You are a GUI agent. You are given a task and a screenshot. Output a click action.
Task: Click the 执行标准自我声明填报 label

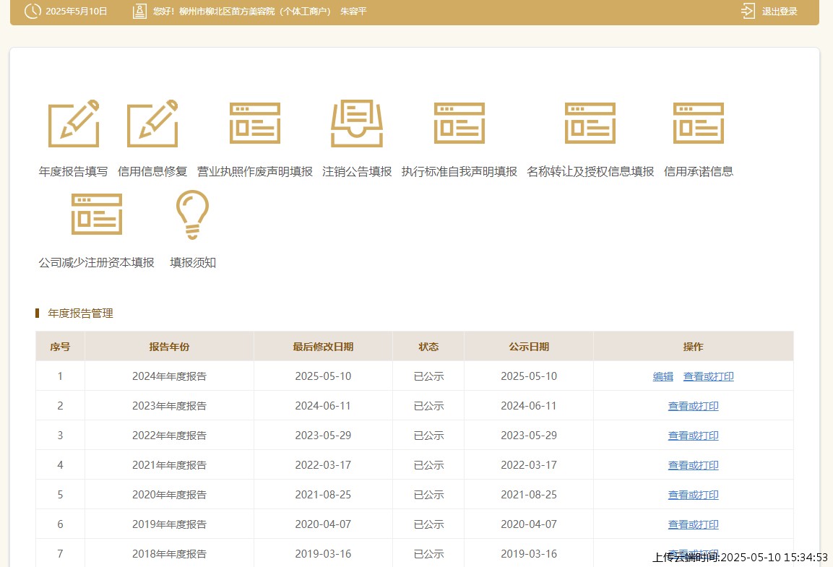click(459, 171)
